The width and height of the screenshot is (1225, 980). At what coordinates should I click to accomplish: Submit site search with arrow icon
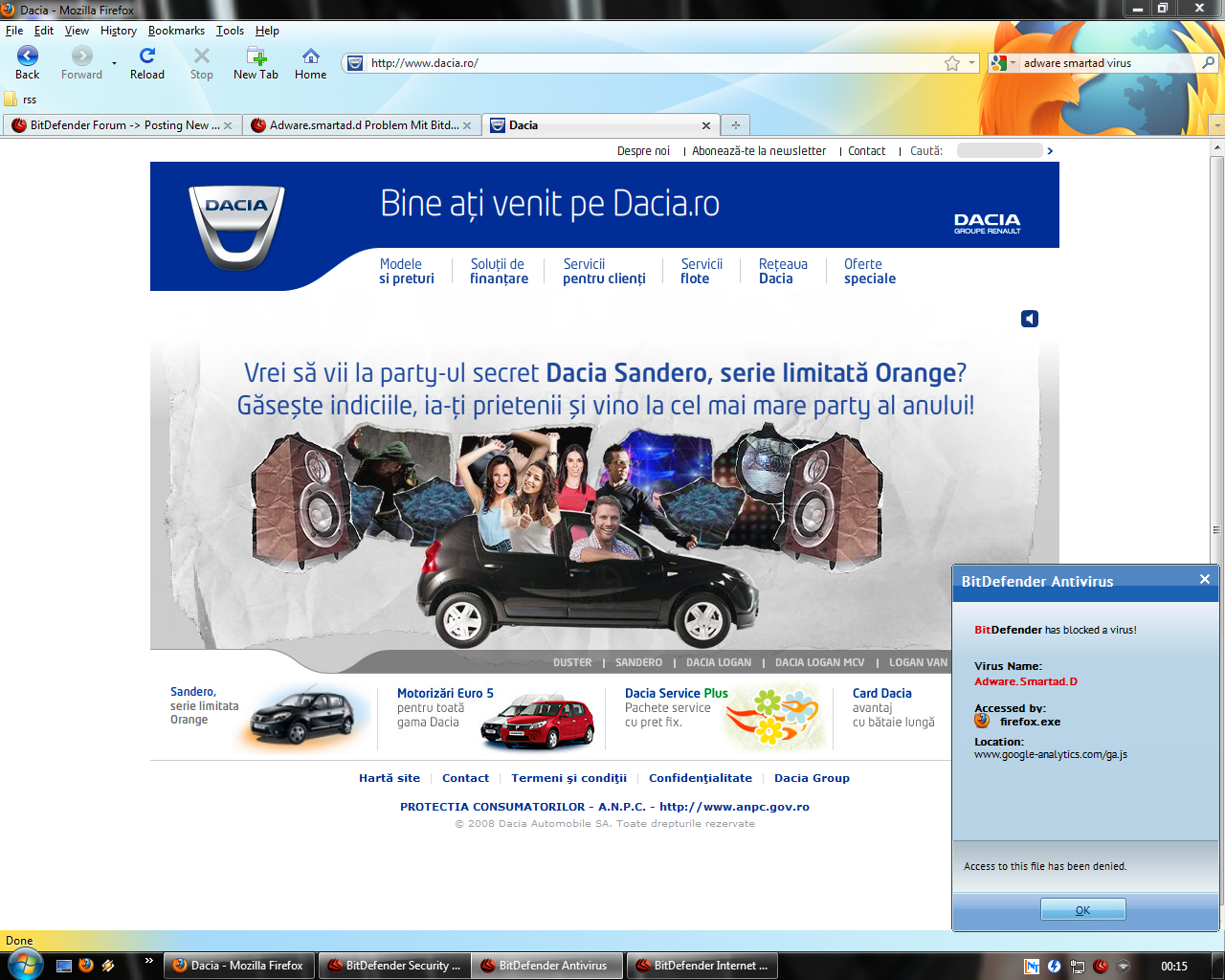[x=1050, y=151]
